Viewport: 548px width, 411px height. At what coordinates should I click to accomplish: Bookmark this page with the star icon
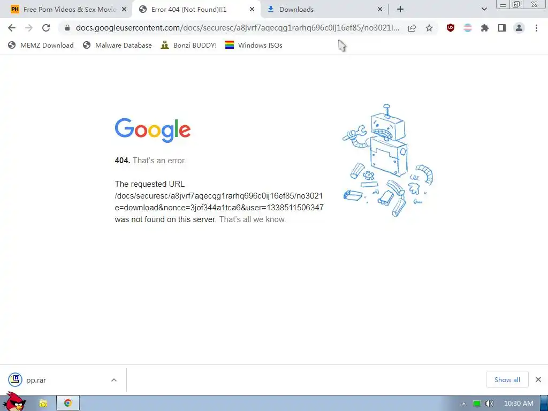[429, 28]
